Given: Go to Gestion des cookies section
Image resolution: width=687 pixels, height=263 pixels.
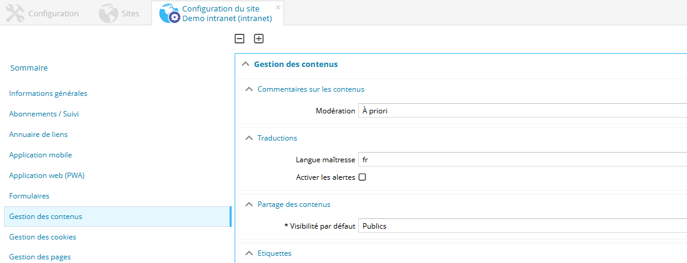Looking at the screenshot, I should [43, 237].
